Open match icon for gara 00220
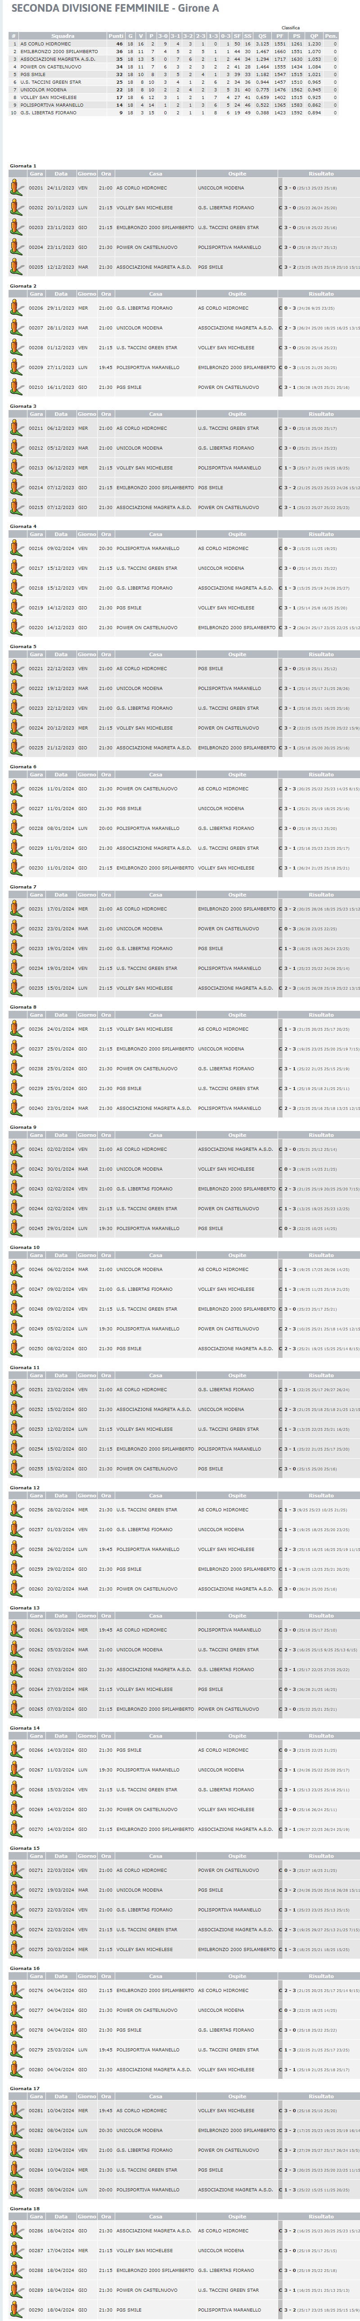 (x=16, y=628)
